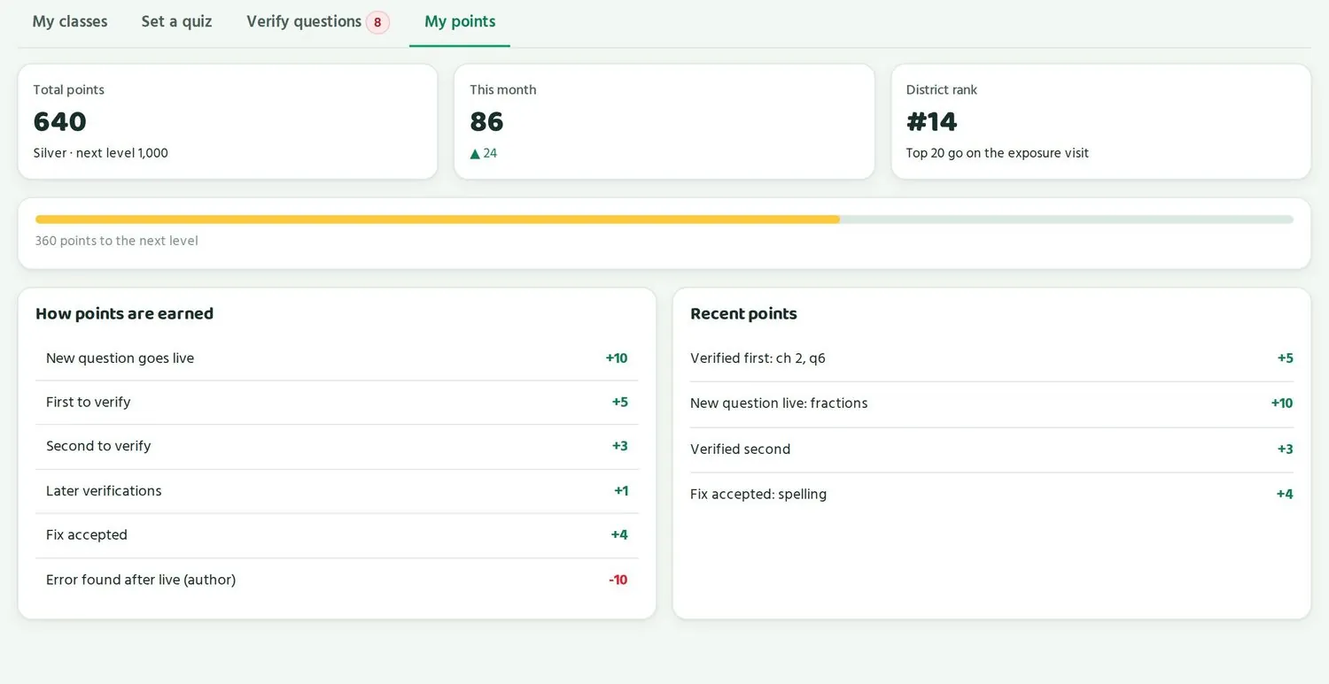The image size is (1329, 684).
Task: Select 'Fix accepted: spelling' entry
Action: click(991, 495)
